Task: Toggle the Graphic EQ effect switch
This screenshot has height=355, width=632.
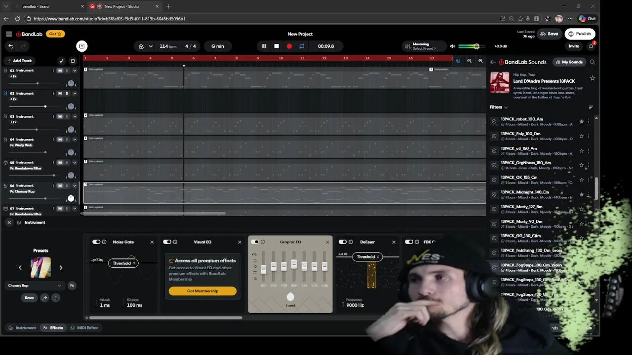Action: (x=255, y=242)
